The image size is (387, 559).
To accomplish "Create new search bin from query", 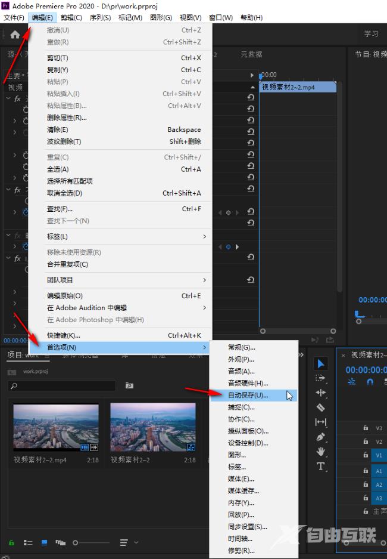I will [129, 385].
